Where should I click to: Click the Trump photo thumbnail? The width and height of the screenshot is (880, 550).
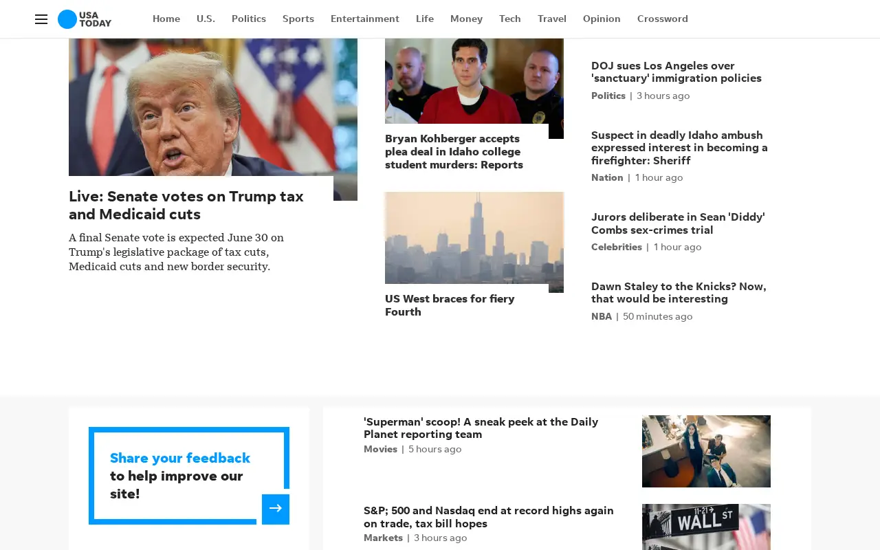click(x=213, y=107)
